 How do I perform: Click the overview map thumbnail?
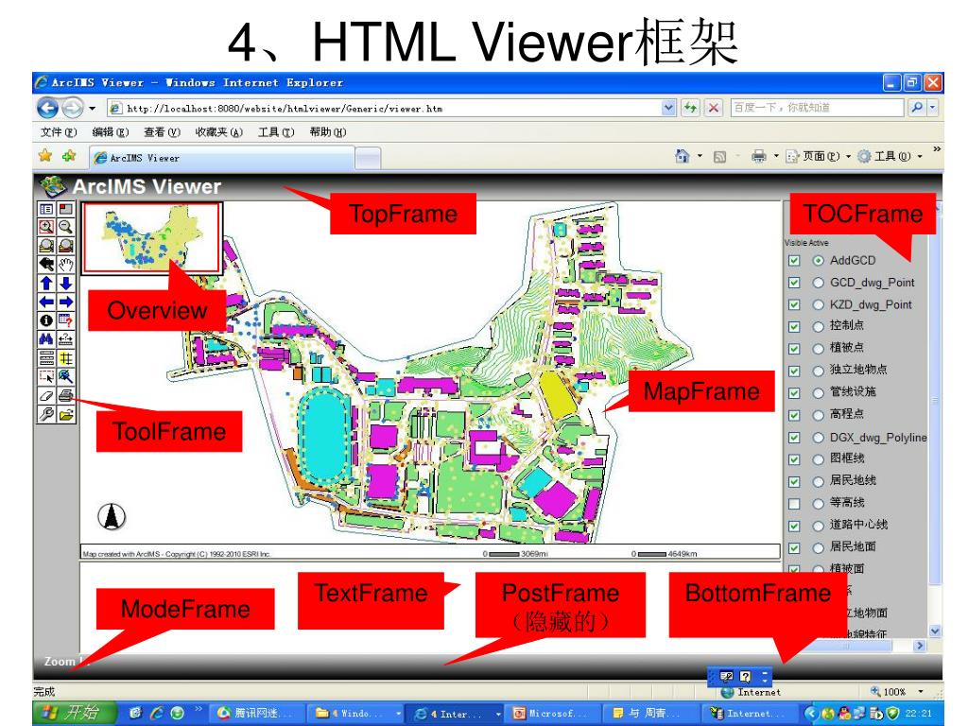coord(152,237)
